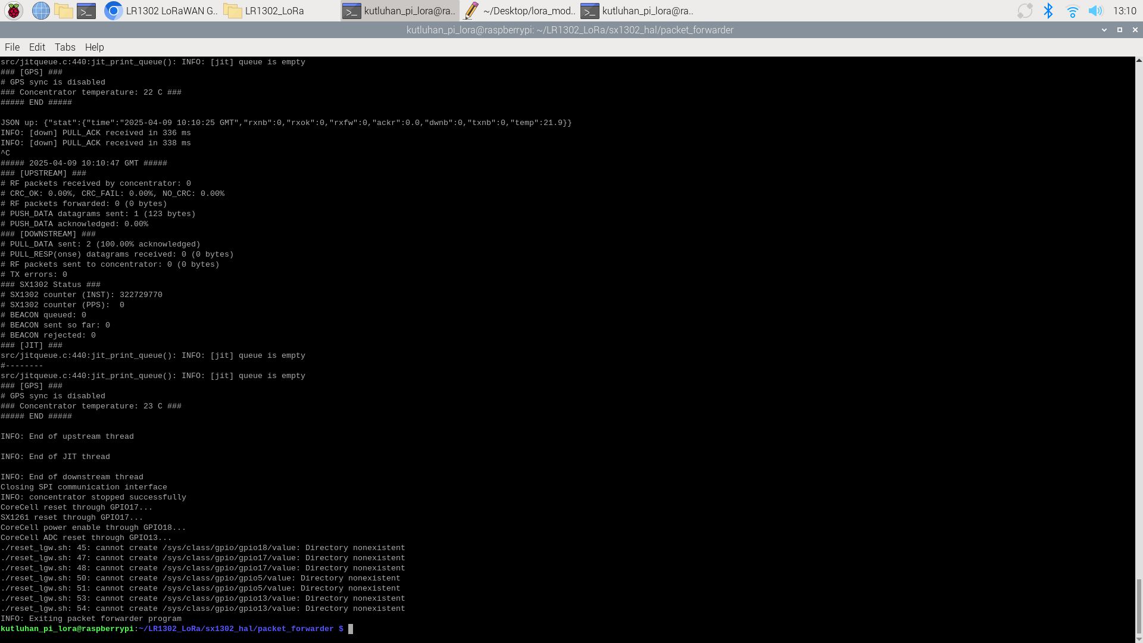Launch the web browser globe icon
Screen dimensions: 1143x643
coord(40,11)
